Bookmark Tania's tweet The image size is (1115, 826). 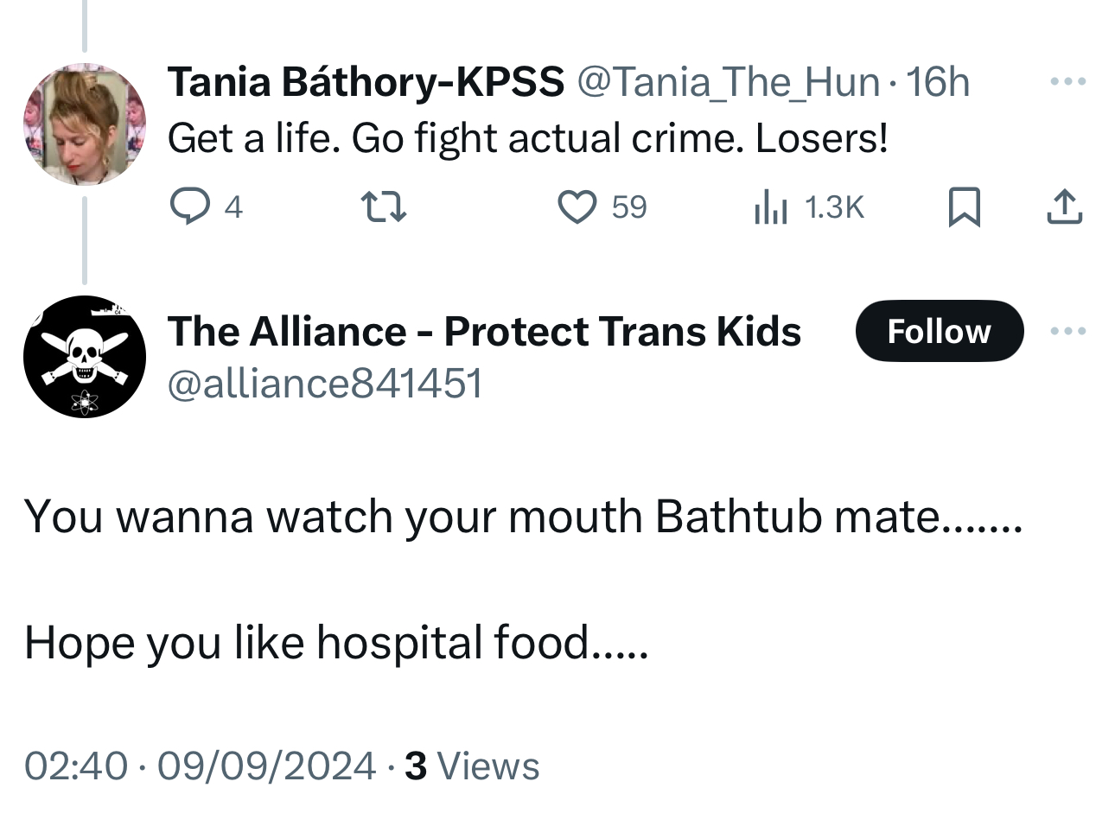964,206
